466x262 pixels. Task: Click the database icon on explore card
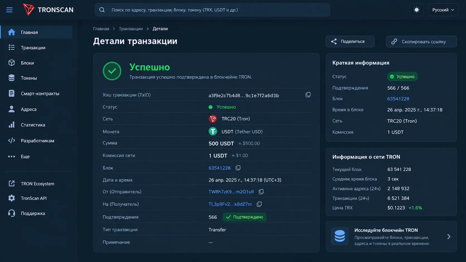(340, 236)
